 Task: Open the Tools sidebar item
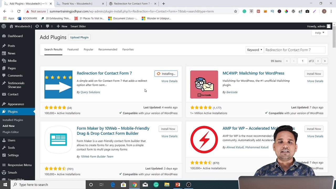tap(17, 148)
